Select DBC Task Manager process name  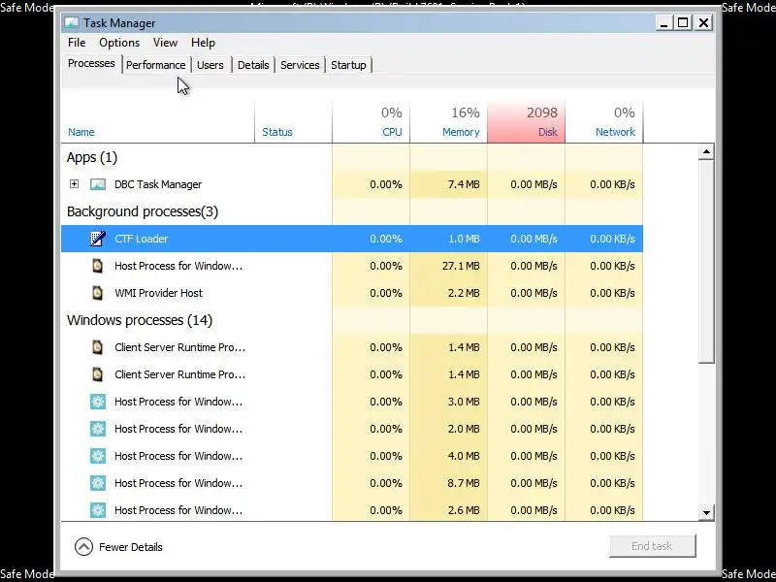(158, 184)
